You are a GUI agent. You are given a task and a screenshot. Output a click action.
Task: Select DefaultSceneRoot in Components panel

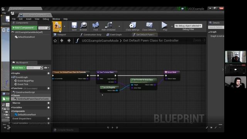pos(26,37)
